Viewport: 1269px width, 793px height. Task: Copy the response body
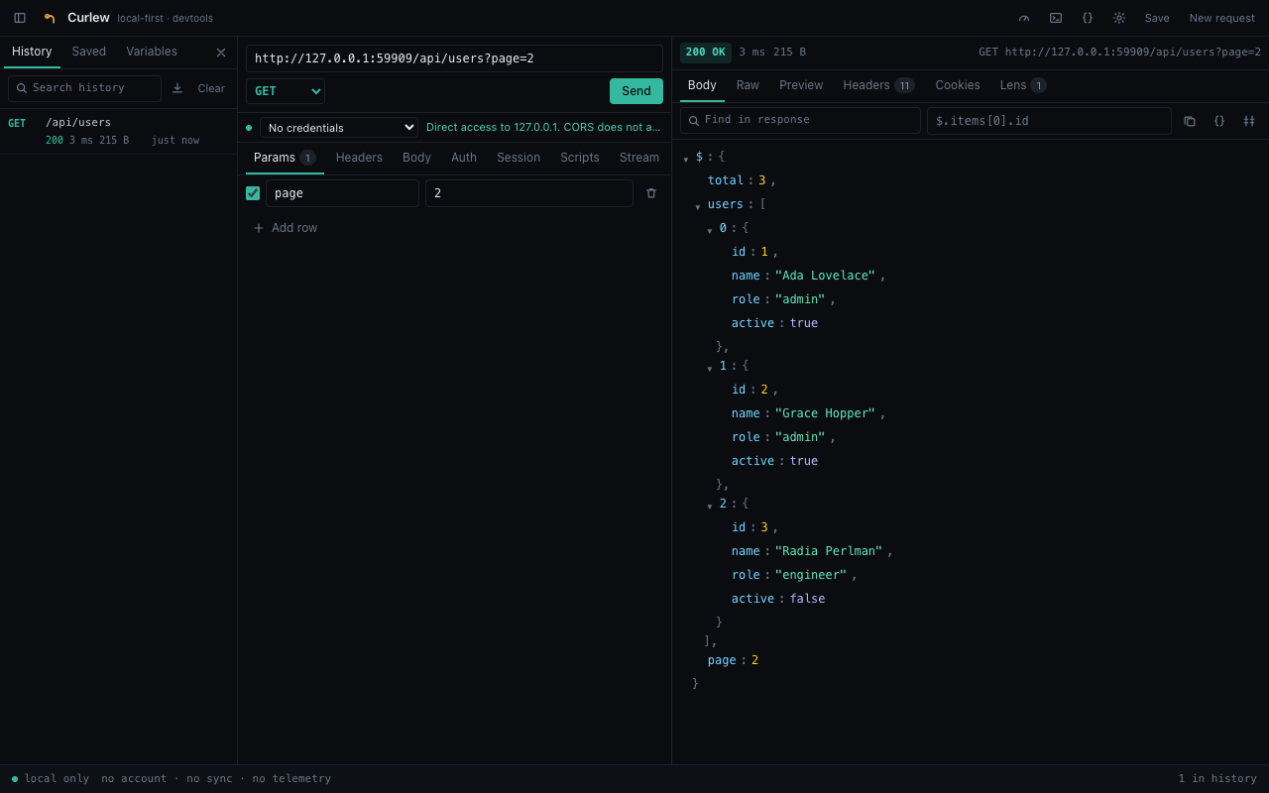pos(1190,121)
